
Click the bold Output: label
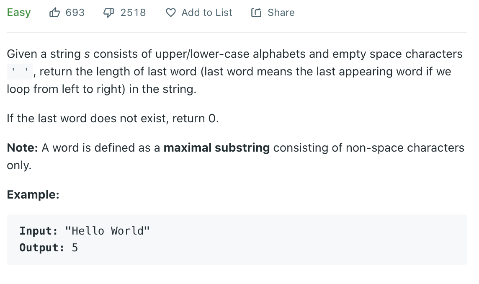[x=42, y=248]
